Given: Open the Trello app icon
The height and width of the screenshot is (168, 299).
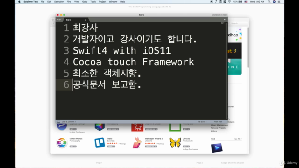Looking at the screenshot, I should coord(100,143).
